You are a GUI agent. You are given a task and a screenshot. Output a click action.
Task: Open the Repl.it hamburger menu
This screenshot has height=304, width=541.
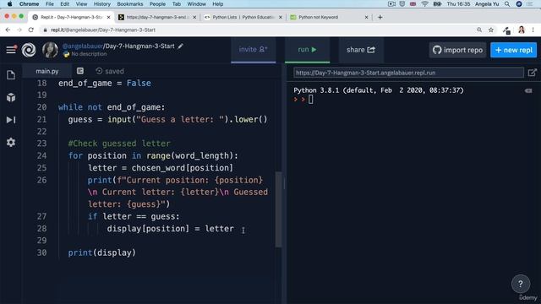tap(11, 50)
